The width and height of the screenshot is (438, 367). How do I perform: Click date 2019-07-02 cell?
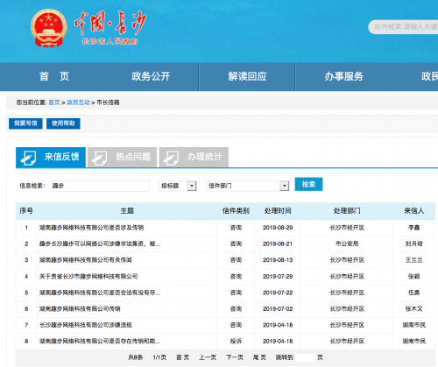pyautogui.click(x=278, y=309)
